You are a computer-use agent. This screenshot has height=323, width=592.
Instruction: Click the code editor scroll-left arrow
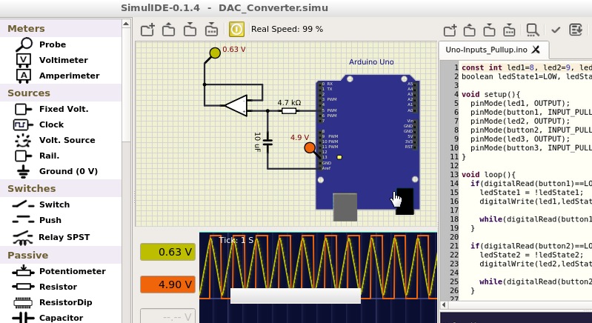point(444,304)
